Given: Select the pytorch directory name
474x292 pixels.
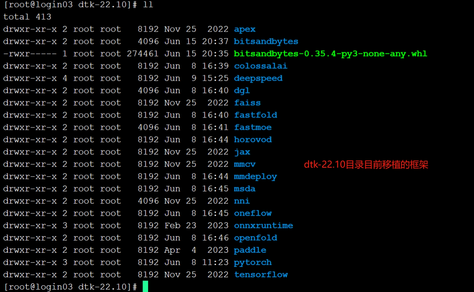Looking at the screenshot, I should tap(253, 263).
